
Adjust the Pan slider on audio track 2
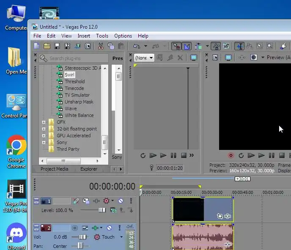click(80, 245)
